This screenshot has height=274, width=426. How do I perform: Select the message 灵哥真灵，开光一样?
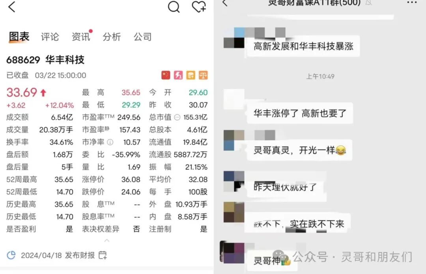pos(299,150)
